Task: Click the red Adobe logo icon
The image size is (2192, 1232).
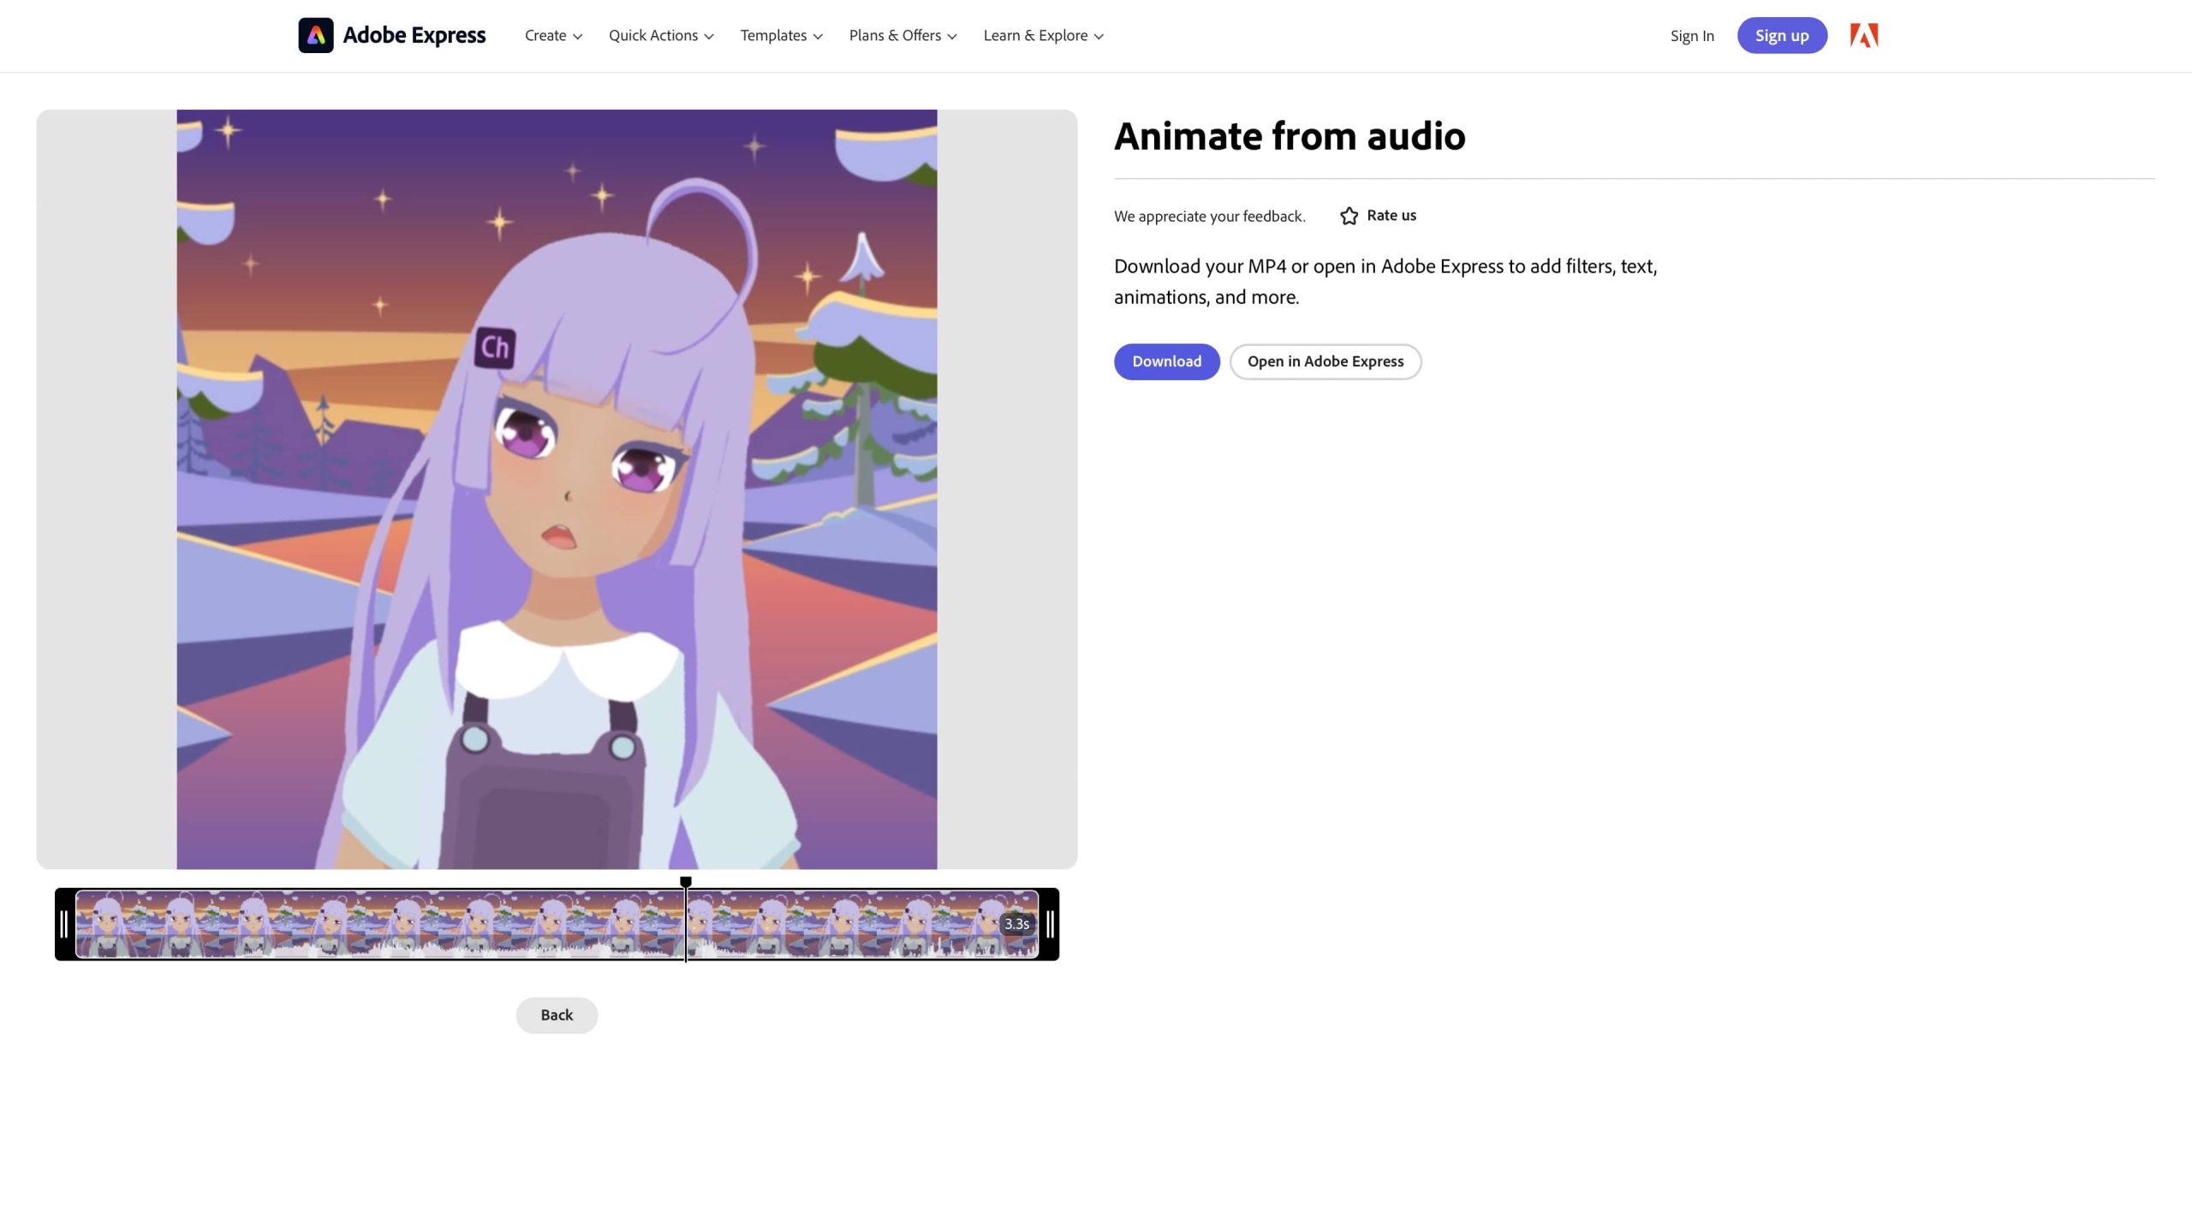Action: click(1863, 35)
